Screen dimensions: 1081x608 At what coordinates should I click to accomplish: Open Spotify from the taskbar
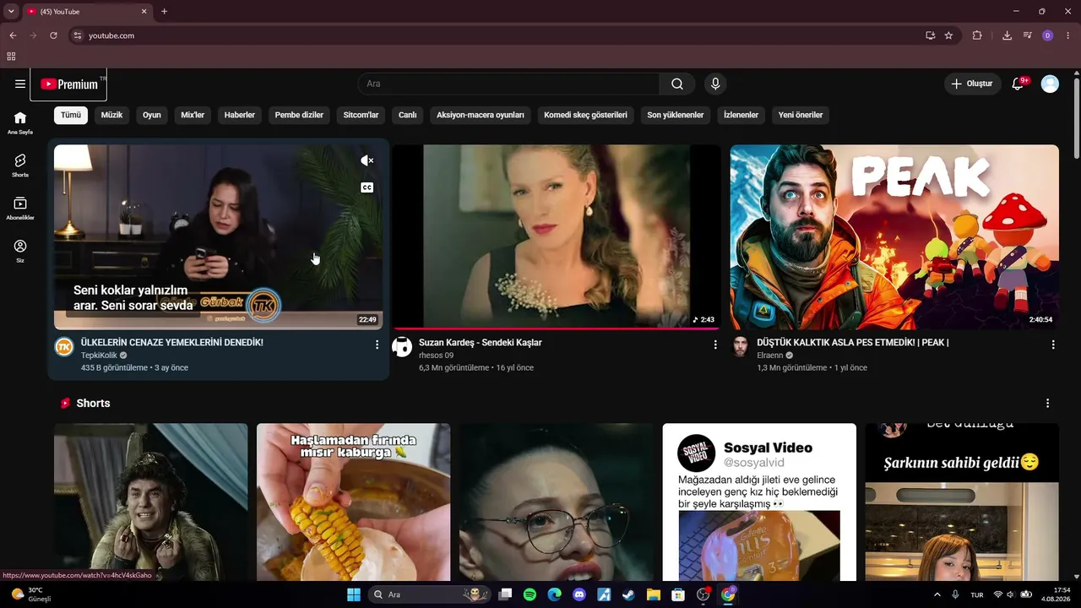click(x=530, y=594)
